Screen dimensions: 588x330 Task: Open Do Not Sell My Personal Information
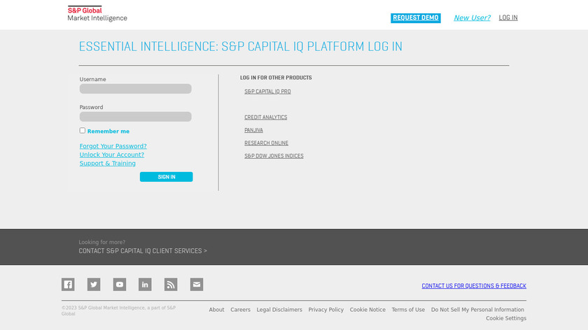(x=477, y=310)
